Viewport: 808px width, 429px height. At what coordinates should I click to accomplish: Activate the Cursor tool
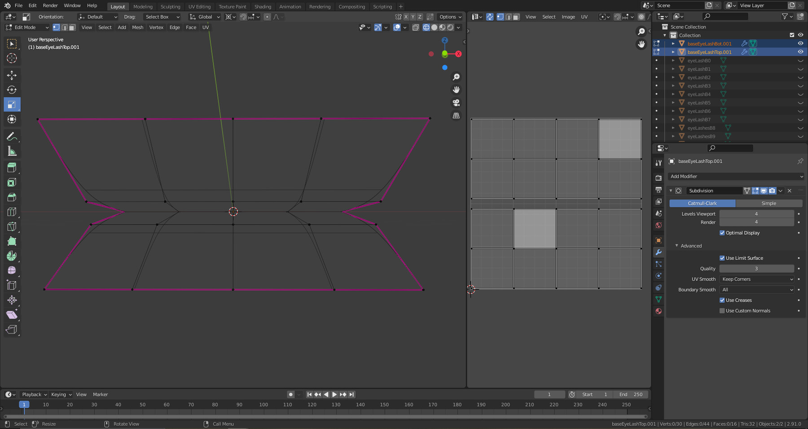[x=12, y=58]
